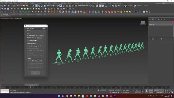This screenshot has width=174, height=98.
Task: Activate the Select and Move tool
Action: tap(36, 6)
